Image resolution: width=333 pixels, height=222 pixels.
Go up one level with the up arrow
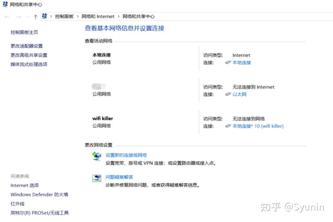(35, 17)
